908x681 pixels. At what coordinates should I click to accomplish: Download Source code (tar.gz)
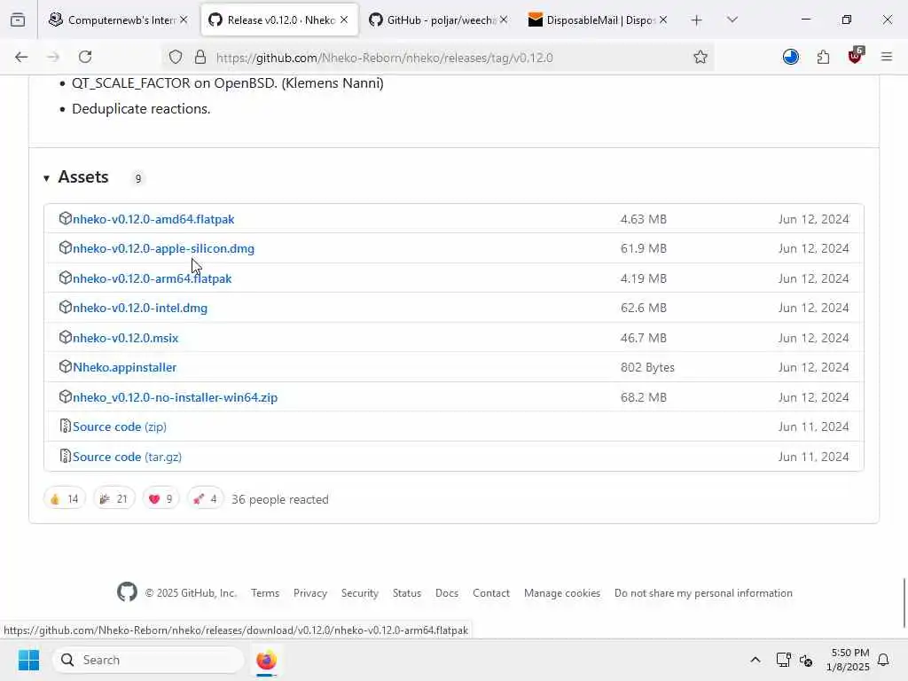click(x=128, y=457)
